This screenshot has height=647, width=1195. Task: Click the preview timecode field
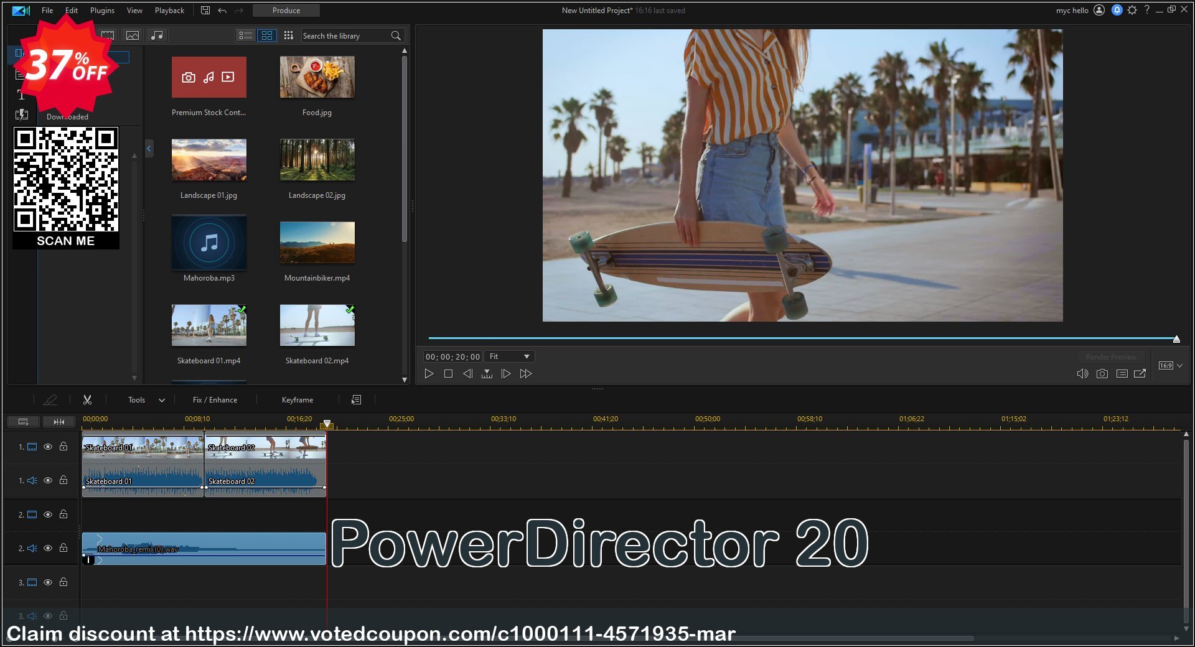(x=452, y=356)
